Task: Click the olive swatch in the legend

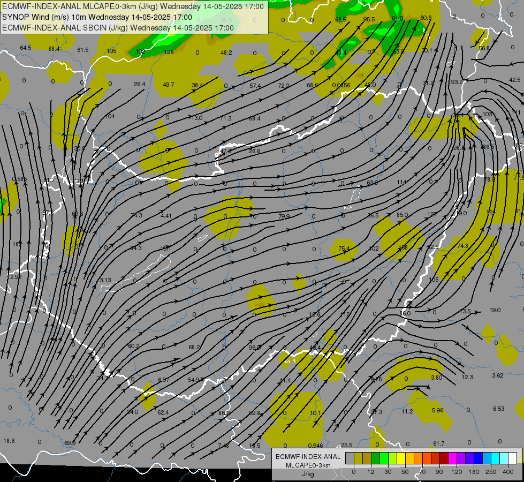Action: pos(359,458)
